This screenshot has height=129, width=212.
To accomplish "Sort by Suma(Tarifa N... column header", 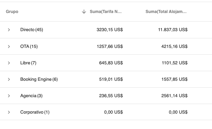I will [106, 12].
